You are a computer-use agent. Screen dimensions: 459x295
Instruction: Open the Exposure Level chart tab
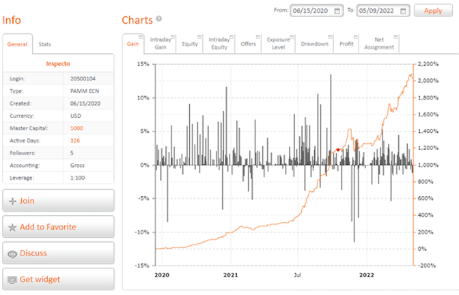point(279,44)
